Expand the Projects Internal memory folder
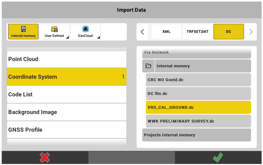Image resolution: width=263 pixels, height=165 pixels. click(196, 135)
